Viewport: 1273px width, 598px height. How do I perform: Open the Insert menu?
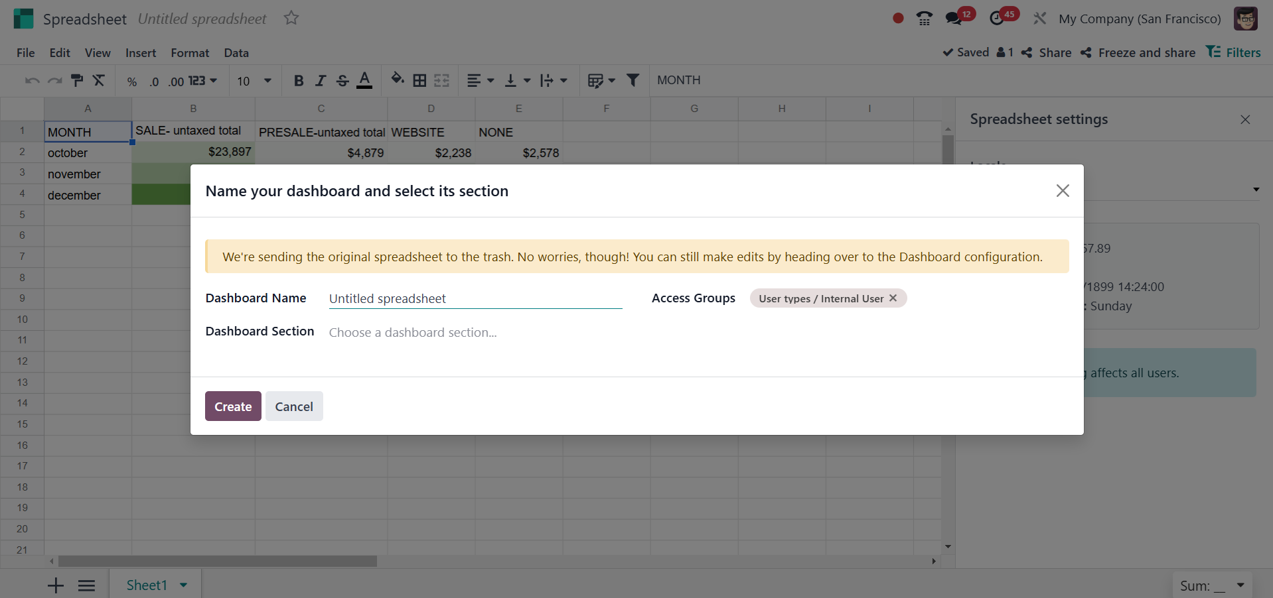141,53
